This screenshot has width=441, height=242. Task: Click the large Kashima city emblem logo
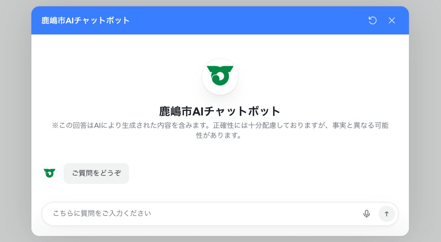coord(220,77)
